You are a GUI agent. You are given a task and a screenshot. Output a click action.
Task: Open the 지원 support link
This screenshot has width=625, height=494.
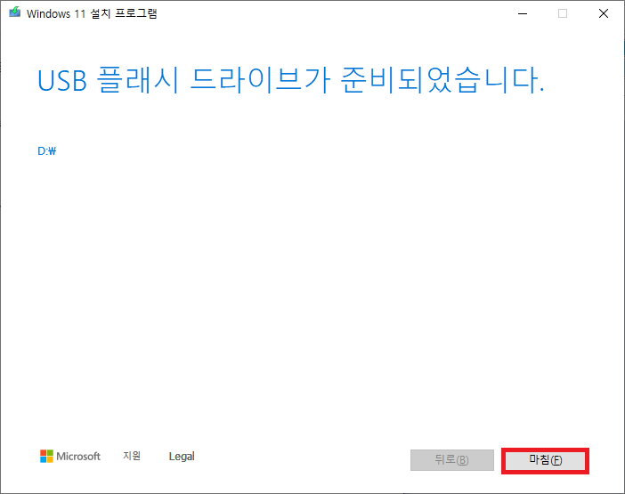click(x=132, y=456)
